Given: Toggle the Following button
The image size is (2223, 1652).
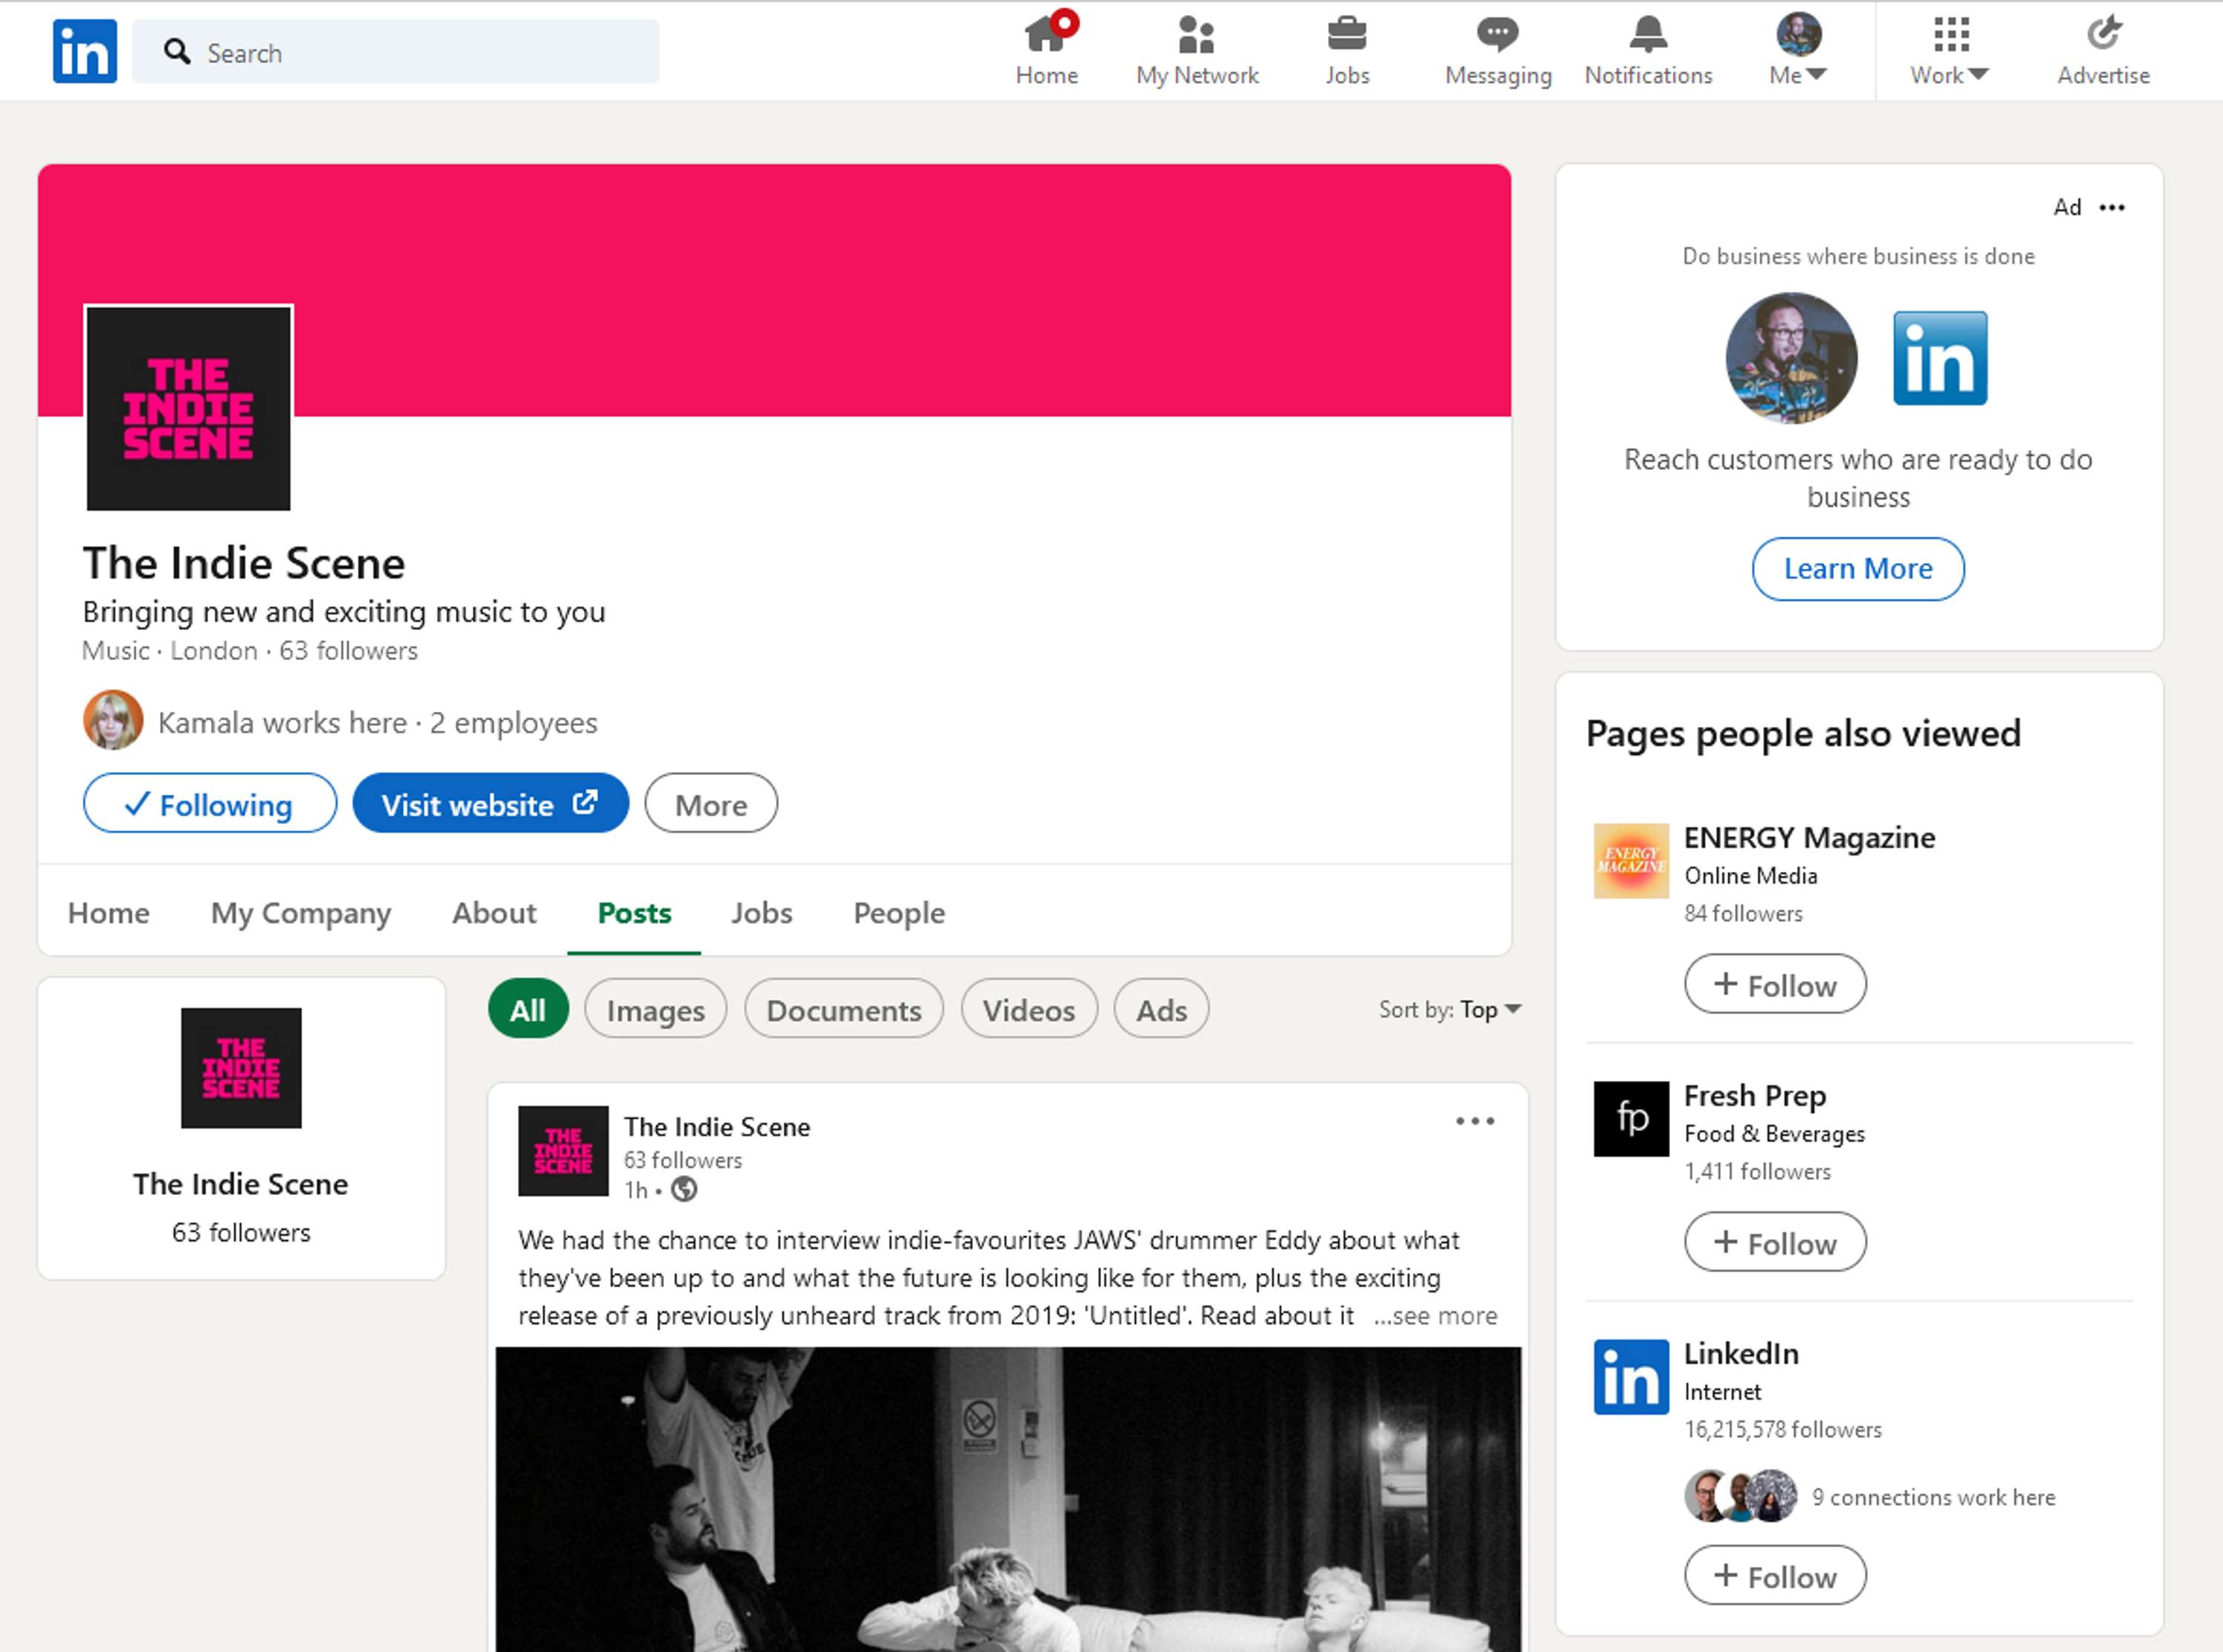Looking at the screenshot, I should coord(210,803).
